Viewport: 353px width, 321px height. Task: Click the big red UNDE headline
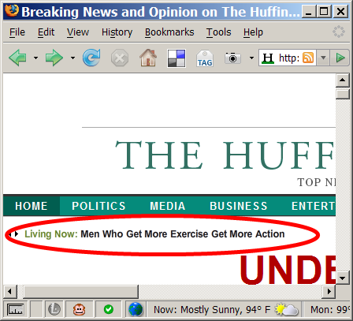(x=288, y=270)
